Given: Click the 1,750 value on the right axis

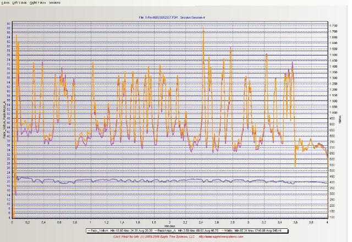Looking at the screenshot, I should tap(334, 26).
